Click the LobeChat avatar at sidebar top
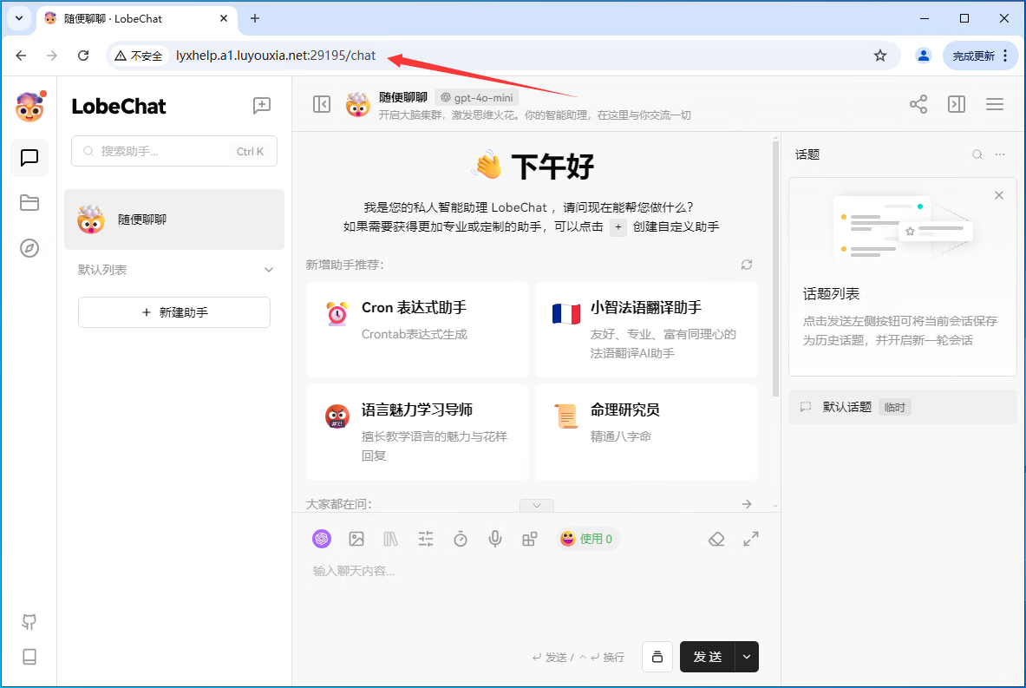Screen dimensions: 1026x688 coord(29,106)
